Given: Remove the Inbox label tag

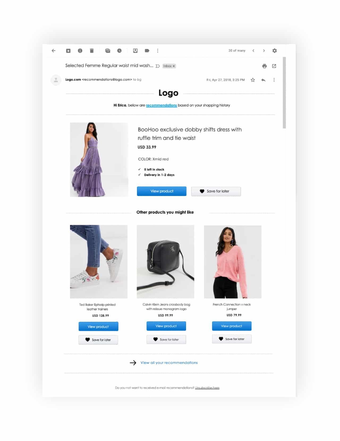Looking at the screenshot, I should [174, 66].
